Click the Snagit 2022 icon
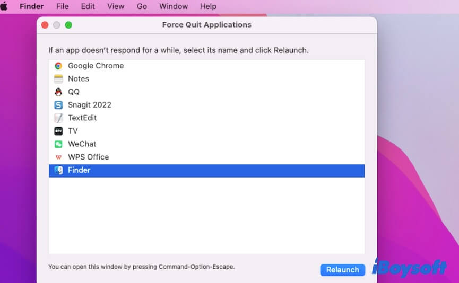This screenshot has height=283, width=459. click(x=58, y=105)
